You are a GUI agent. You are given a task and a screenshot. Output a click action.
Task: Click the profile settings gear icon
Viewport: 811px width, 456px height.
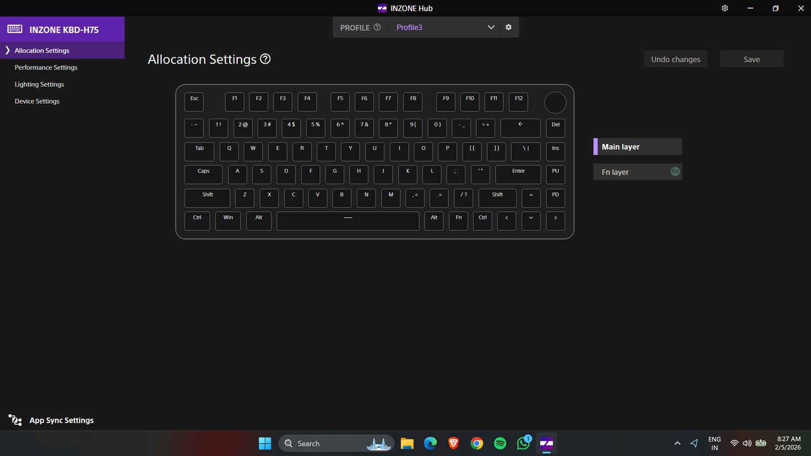[508, 27]
